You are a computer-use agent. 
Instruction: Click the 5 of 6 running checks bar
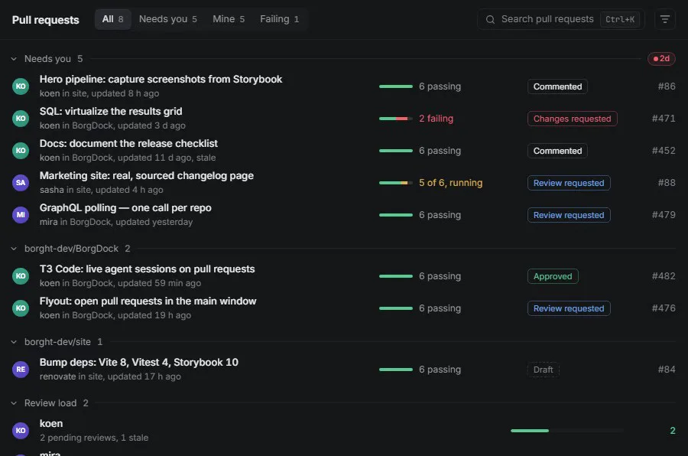click(396, 183)
